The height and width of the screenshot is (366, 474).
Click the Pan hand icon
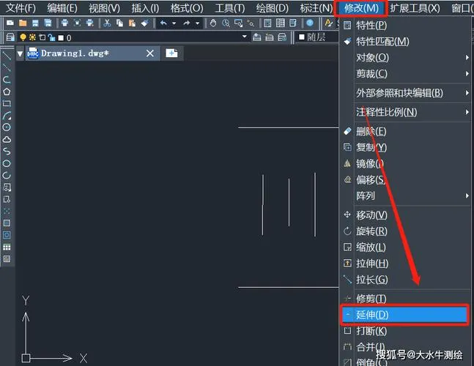tap(213, 23)
